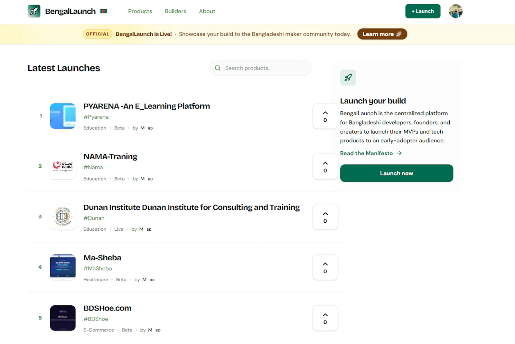Open the BDSHoe.com title
The height and width of the screenshot is (344, 515).
click(x=108, y=308)
